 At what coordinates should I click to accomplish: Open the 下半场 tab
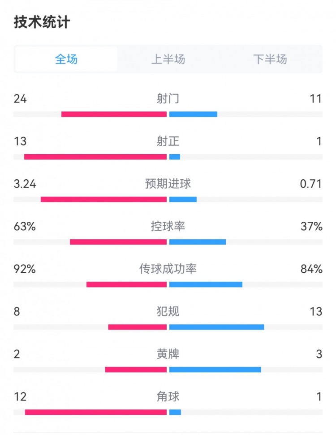[x=270, y=59]
